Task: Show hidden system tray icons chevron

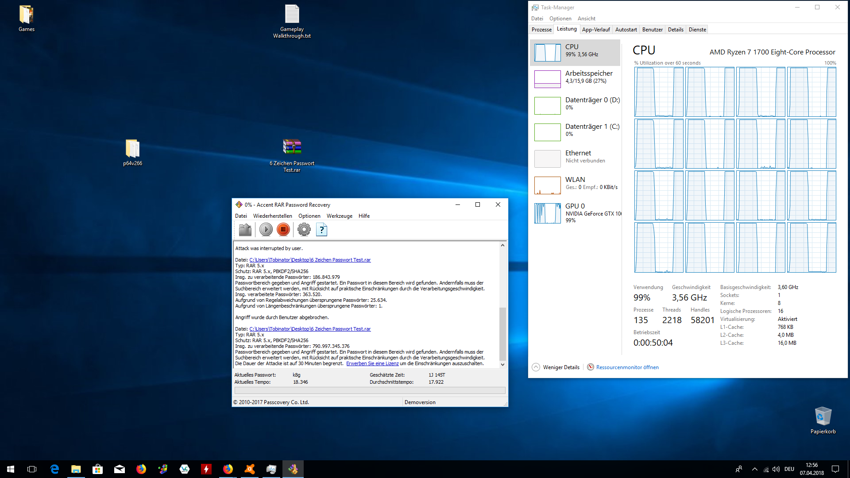Action: (x=754, y=469)
